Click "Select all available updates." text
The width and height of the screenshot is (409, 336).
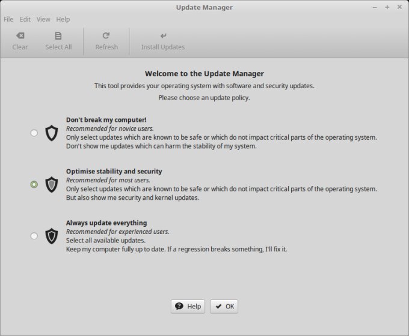click(106, 240)
